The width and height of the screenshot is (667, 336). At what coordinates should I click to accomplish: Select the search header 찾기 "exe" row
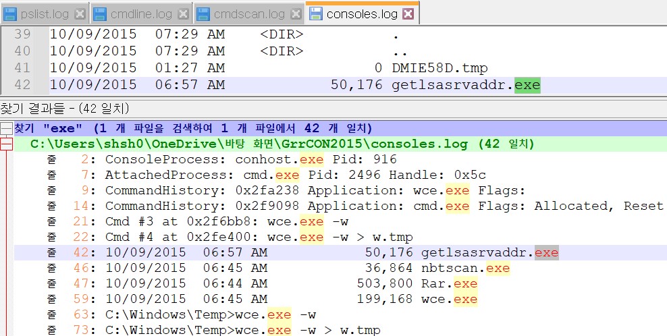[340, 128]
